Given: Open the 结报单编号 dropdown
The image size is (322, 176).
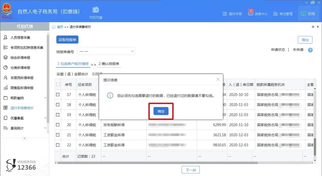Looking at the screenshot, I should click(106, 51).
